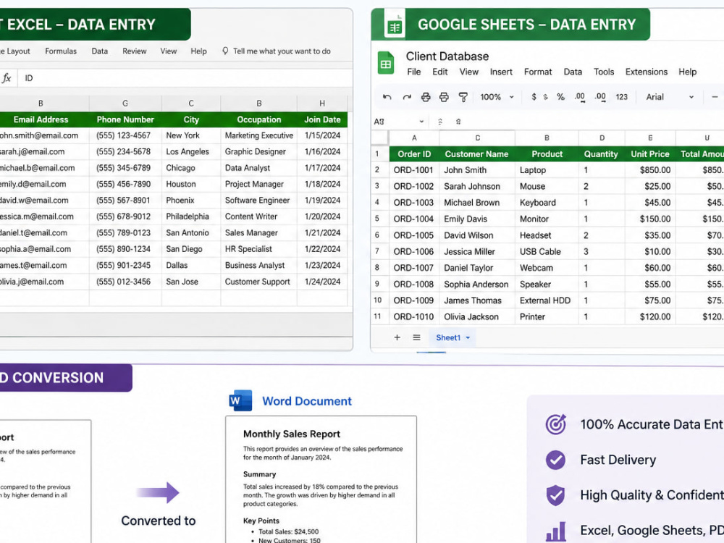Select column A letter header in Sheets
This screenshot has height=543, width=724.
pos(414,138)
